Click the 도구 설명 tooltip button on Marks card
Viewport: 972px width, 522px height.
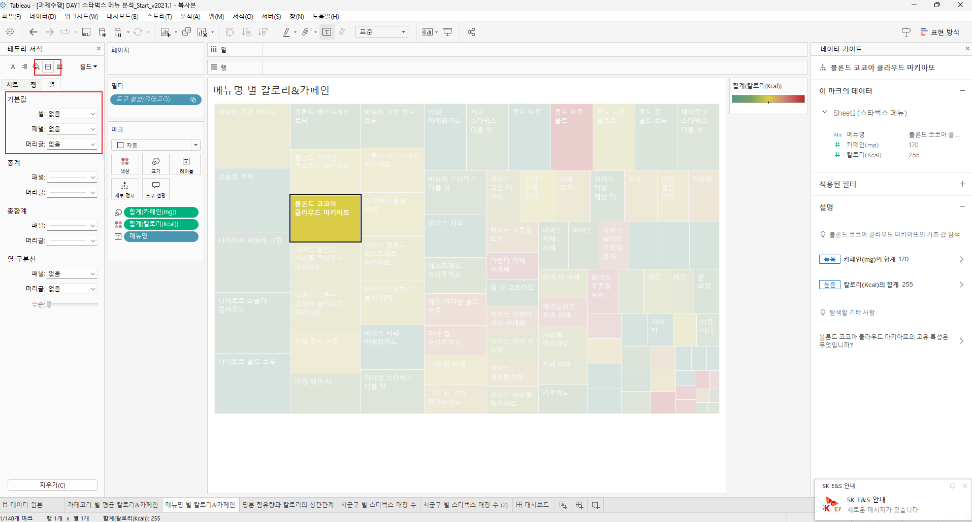[x=156, y=189]
